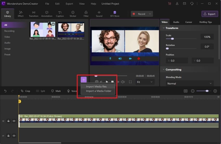The height and width of the screenshot is (144, 221).
Task: Open the Blending Mode Normal dropdown
Action: point(190,84)
